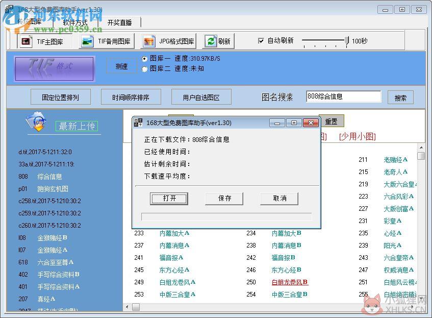The image size is (432, 318).
Task: Select the 图库二 radio button
Action: tap(144, 69)
